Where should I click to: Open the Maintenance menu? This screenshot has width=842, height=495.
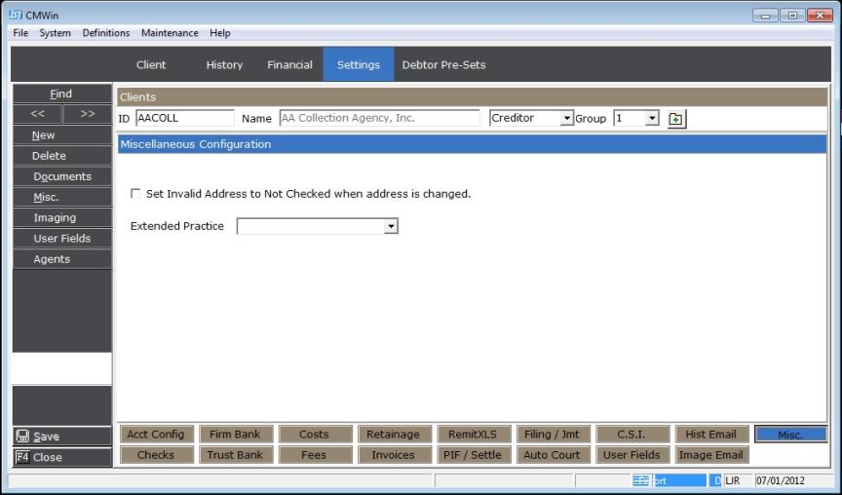pos(170,33)
